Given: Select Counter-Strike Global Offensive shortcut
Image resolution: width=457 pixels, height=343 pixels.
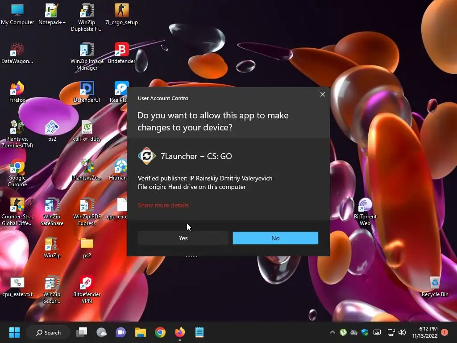Looking at the screenshot, I should (17, 212).
